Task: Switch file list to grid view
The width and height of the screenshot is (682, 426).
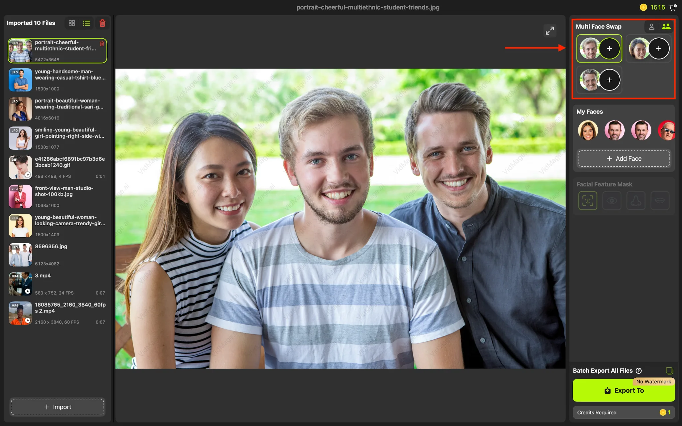Action: tap(72, 23)
